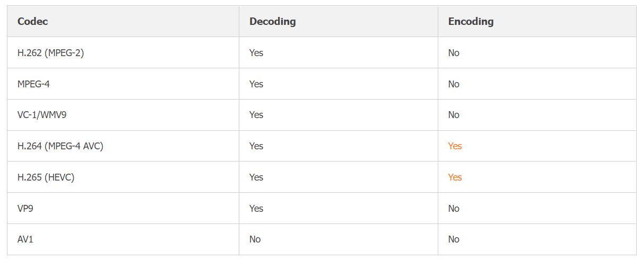
Task: Click the Encoding column header
Action: 471,22
